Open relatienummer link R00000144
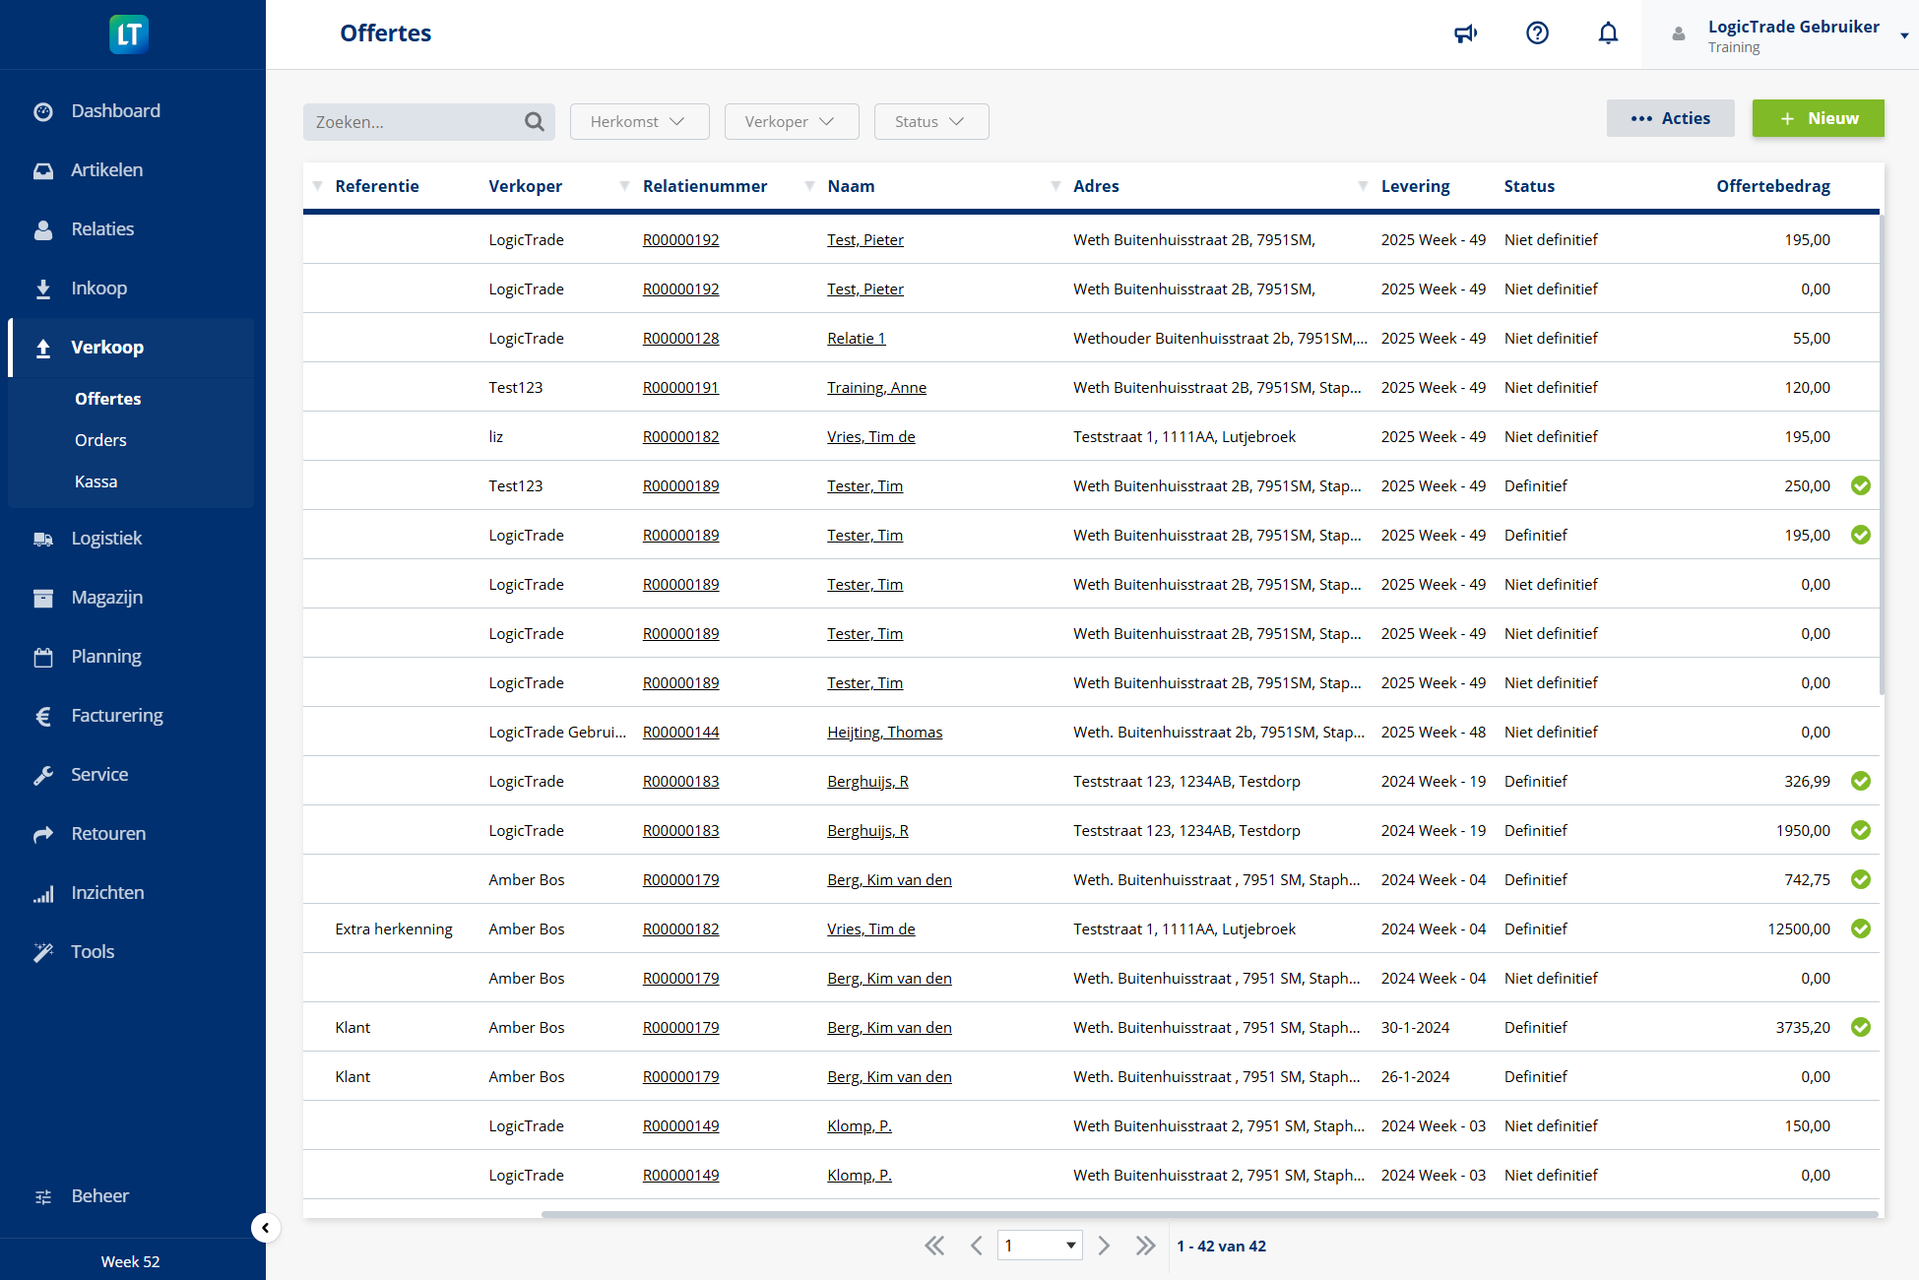Image resolution: width=1919 pixels, height=1280 pixels. pos(680,732)
